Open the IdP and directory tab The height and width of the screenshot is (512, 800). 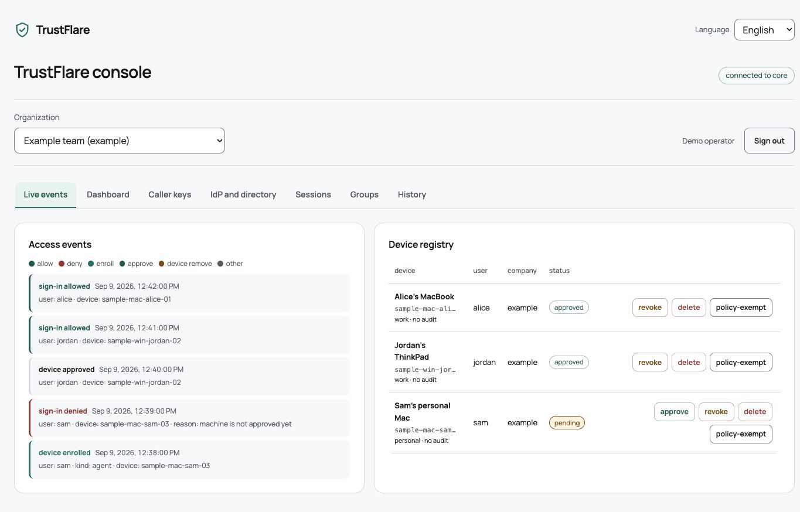pos(243,194)
